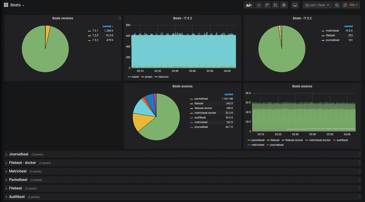Screen dimensions: 365x202
Task: Star this dashboard as favorite
Action: 259,5
